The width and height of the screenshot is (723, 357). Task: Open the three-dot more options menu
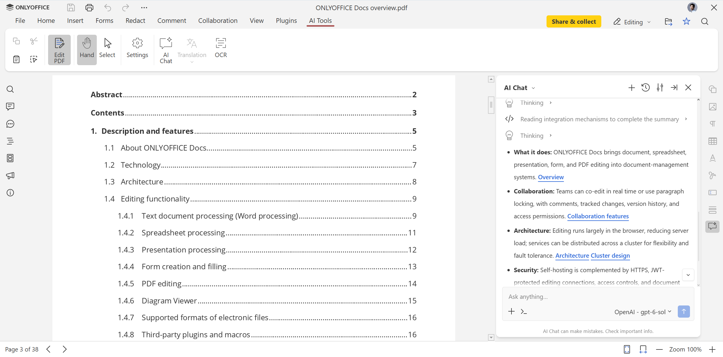tap(144, 8)
